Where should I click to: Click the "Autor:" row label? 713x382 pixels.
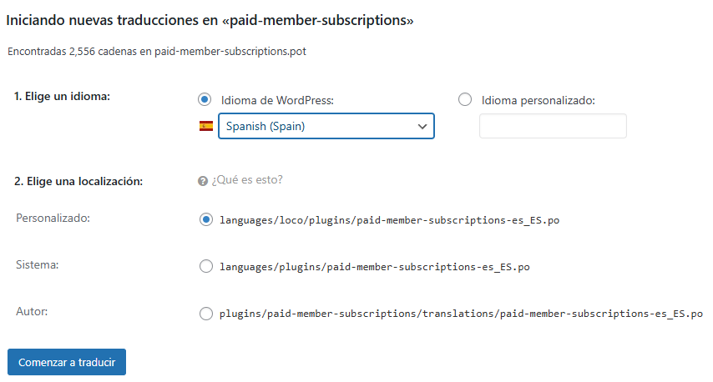33,311
